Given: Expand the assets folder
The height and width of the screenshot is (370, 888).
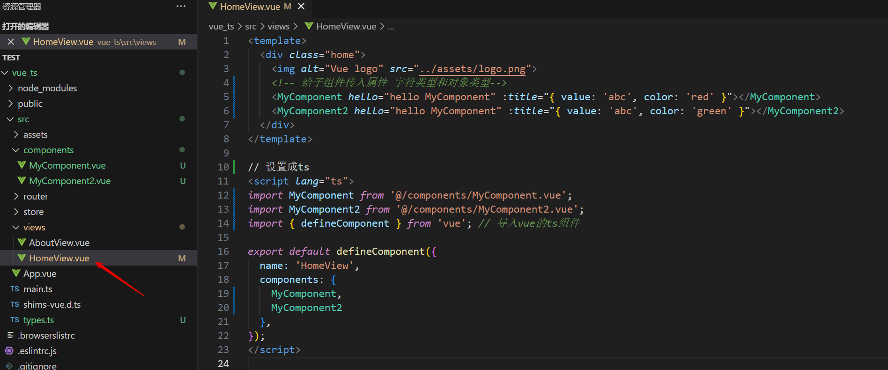Looking at the screenshot, I should [x=16, y=134].
